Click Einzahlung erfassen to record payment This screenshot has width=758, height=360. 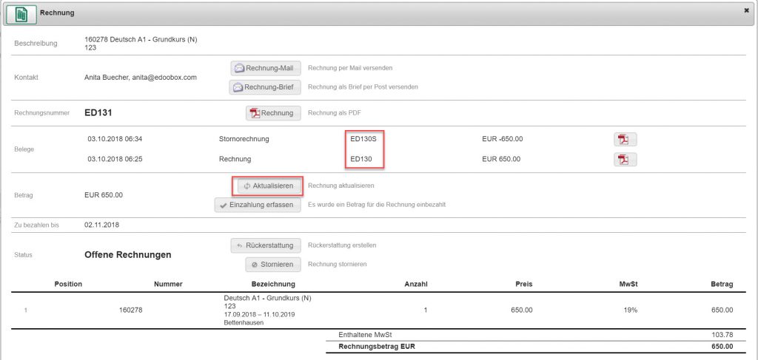[x=257, y=205]
